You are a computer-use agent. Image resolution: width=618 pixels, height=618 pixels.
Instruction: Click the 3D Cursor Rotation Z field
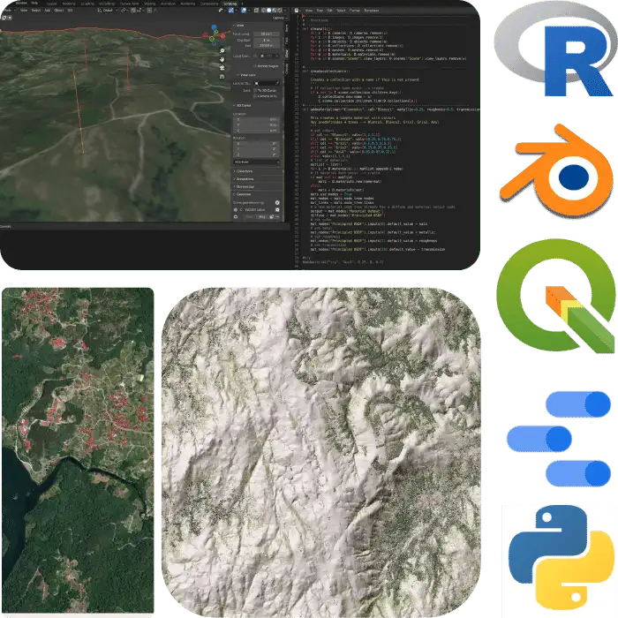coord(256,154)
